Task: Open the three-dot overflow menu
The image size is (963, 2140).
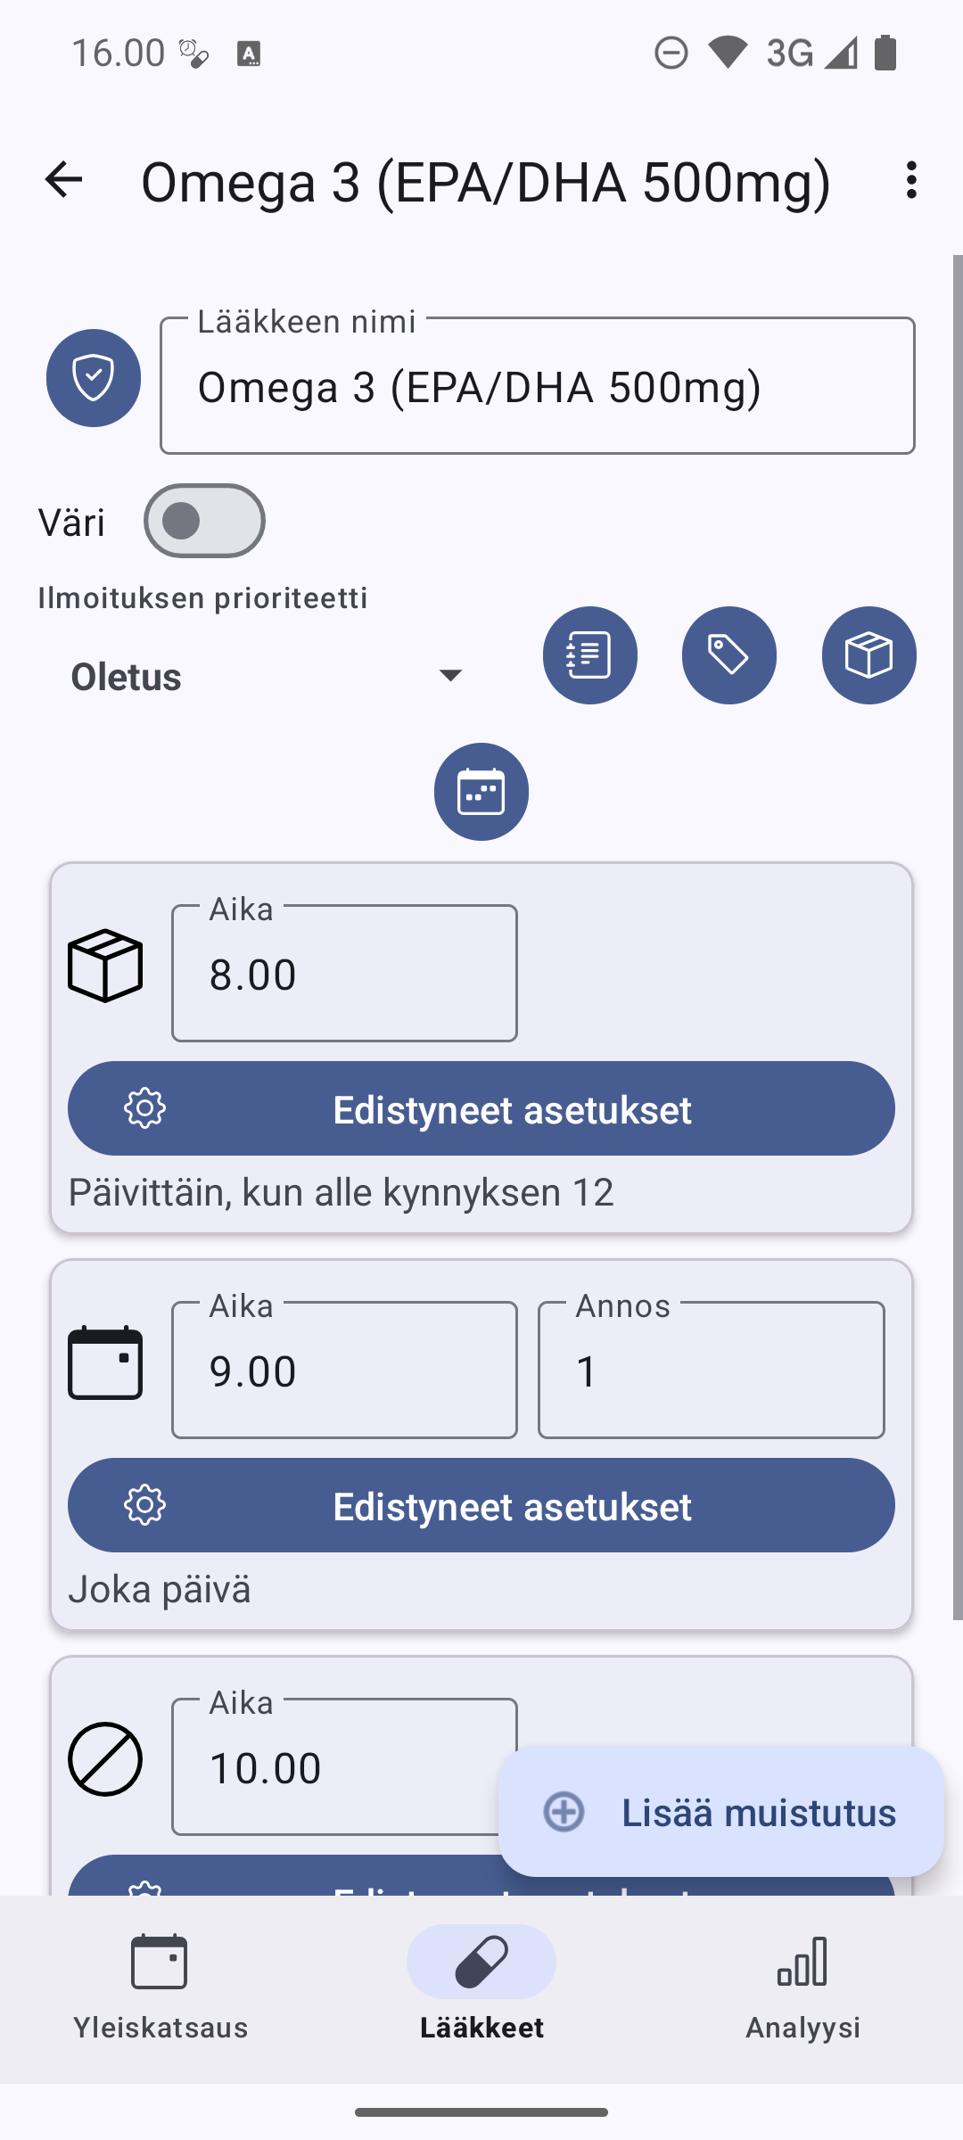Action: point(910,180)
